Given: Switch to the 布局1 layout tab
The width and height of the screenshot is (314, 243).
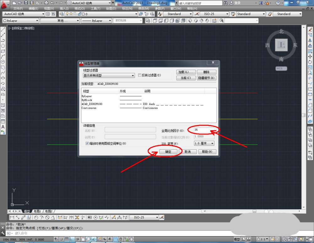Looking at the screenshot, I should (37, 211).
